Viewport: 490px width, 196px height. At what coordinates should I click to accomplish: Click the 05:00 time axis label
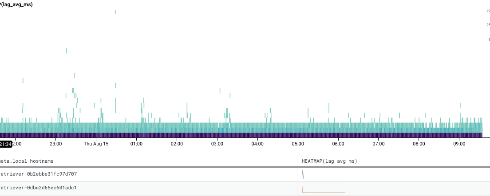(298, 144)
